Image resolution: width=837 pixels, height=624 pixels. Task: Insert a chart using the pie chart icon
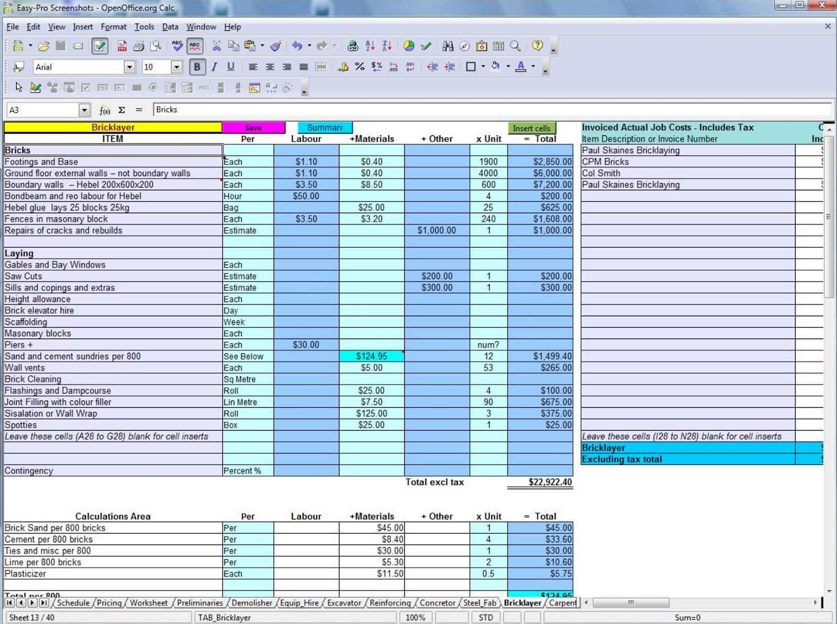coord(410,46)
